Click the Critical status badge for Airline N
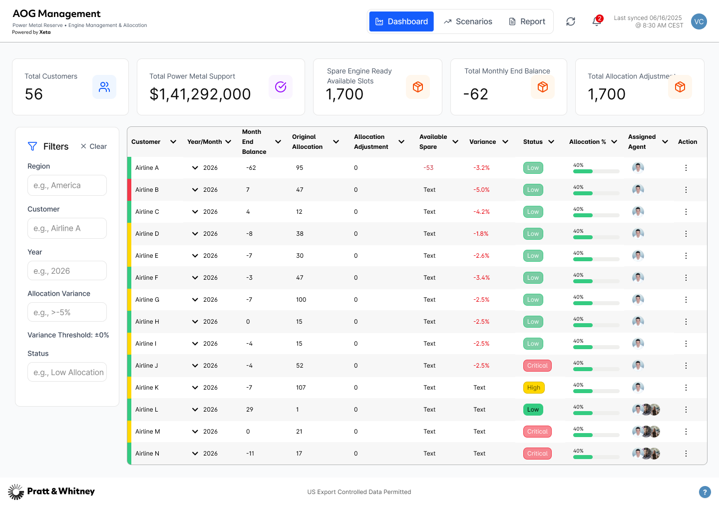Viewport: 721px width, 506px height. [x=537, y=454]
